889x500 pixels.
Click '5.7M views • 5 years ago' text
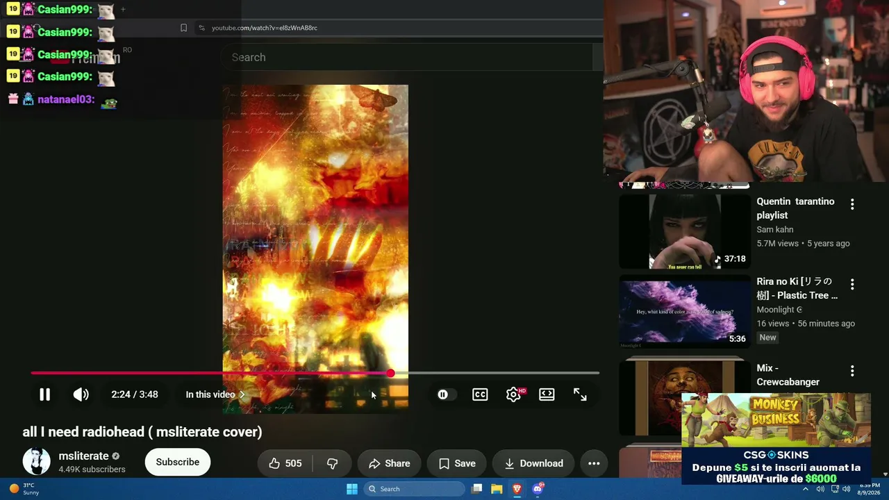click(803, 243)
